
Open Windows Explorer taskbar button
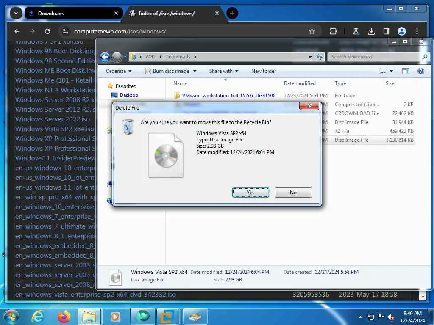pyautogui.click(x=90, y=317)
